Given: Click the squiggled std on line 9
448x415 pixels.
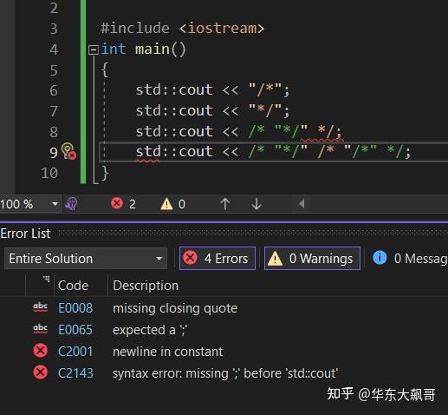Looking at the screenshot, I should [147, 152].
